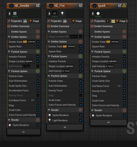Add module to NE_Fire Emitter Update
Image resolution: width=137 pixels, height=147 pixels.
click(x=80, y=41)
